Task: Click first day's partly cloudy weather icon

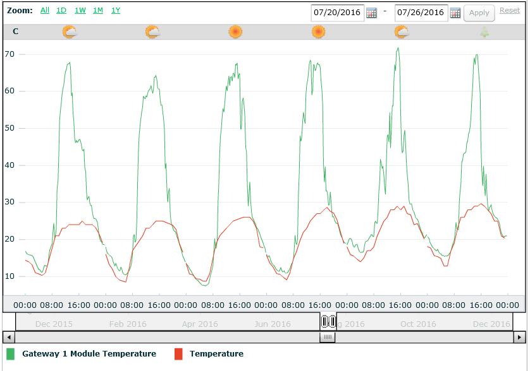Action: coord(70,32)
